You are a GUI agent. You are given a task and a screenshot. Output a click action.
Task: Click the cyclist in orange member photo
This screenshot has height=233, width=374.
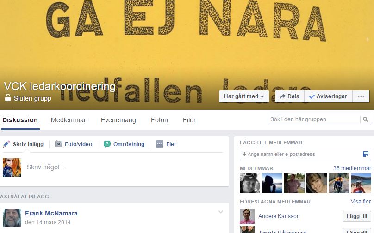(339, 183)
